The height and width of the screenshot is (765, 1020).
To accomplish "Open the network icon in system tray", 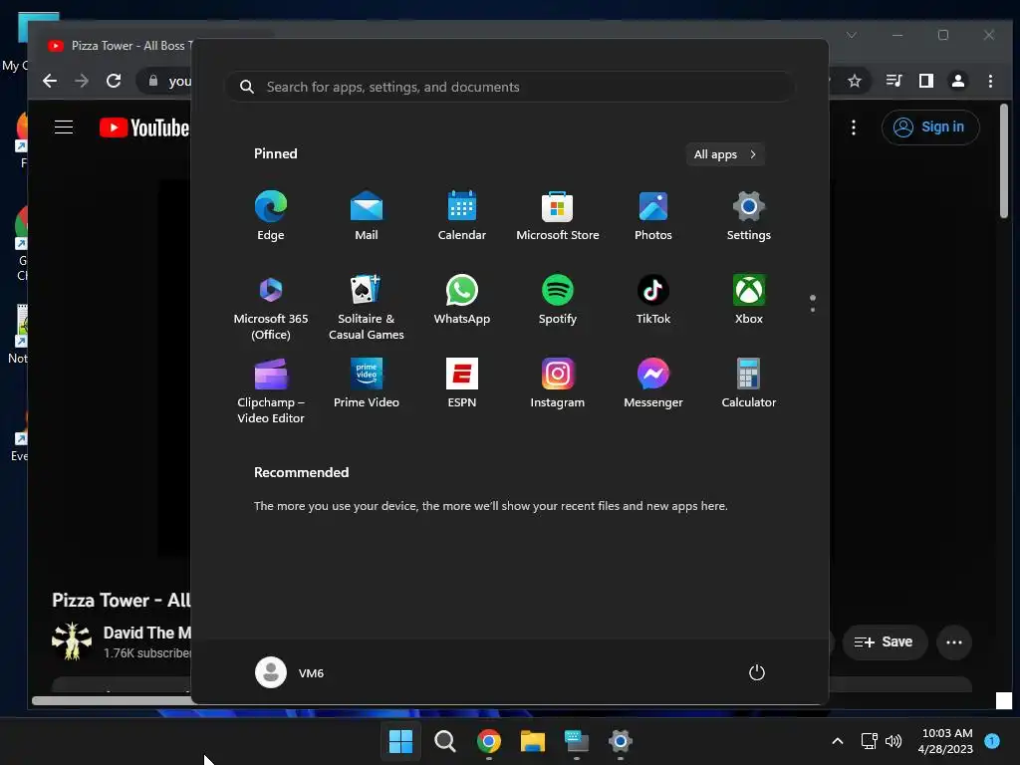I will point(869,740).
